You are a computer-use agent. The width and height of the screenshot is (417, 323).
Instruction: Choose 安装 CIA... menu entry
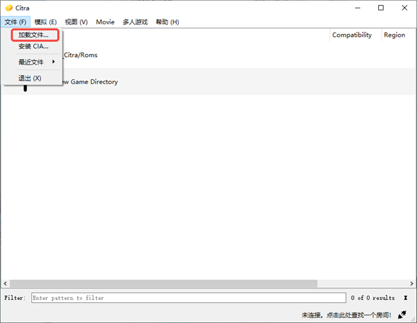(33, 47)
